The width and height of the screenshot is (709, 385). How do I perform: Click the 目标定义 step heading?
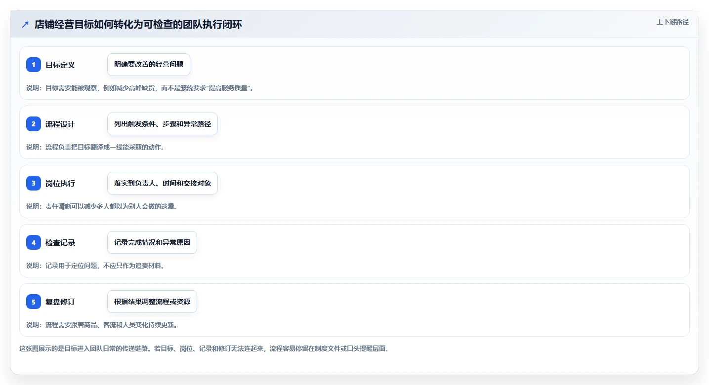[60, 65]
